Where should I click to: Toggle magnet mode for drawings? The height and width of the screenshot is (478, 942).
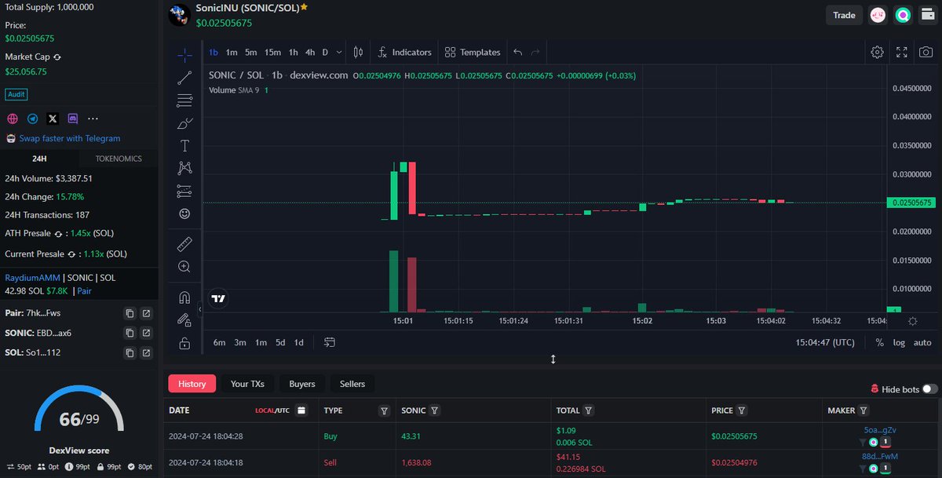coord(184,297)
